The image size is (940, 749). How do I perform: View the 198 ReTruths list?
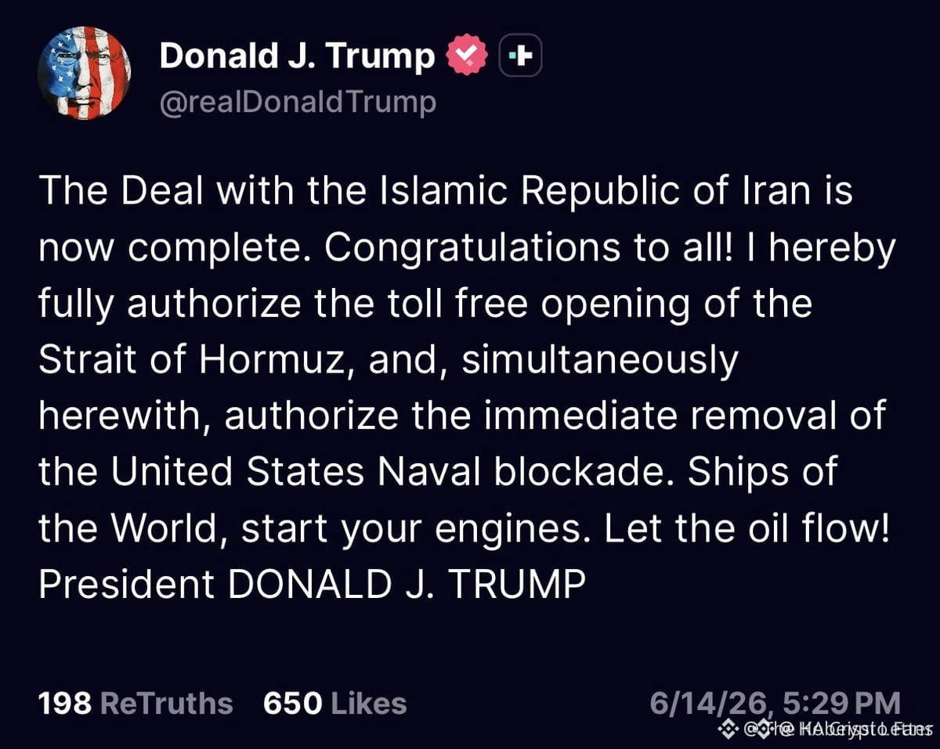(136, 703)
